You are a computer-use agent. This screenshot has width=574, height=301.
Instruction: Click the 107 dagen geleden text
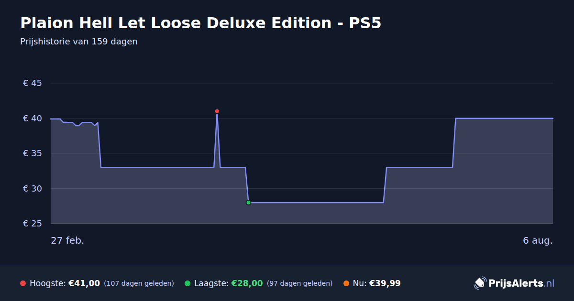pyautogui.click(x=139, y=283)
